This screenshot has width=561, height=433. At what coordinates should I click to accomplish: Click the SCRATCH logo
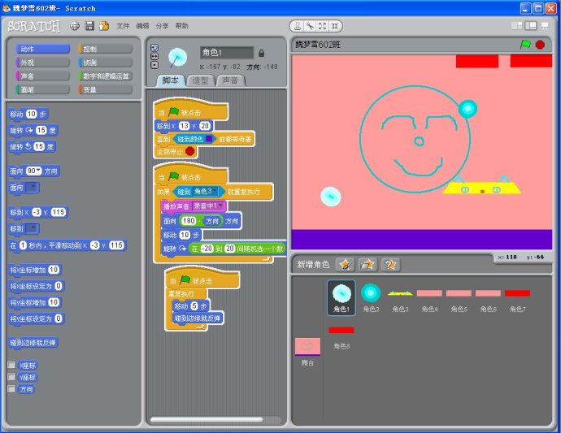34,26
